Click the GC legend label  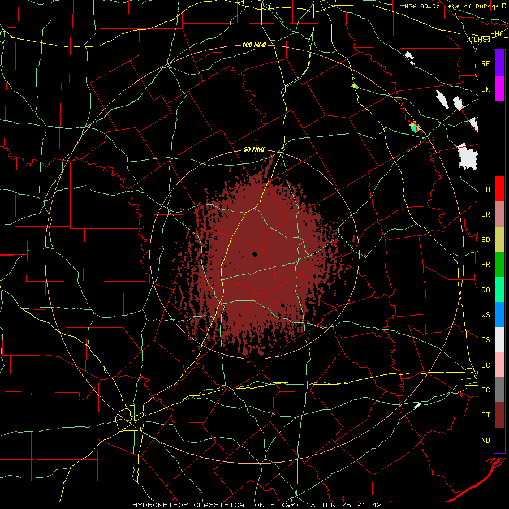coord(486,390)
